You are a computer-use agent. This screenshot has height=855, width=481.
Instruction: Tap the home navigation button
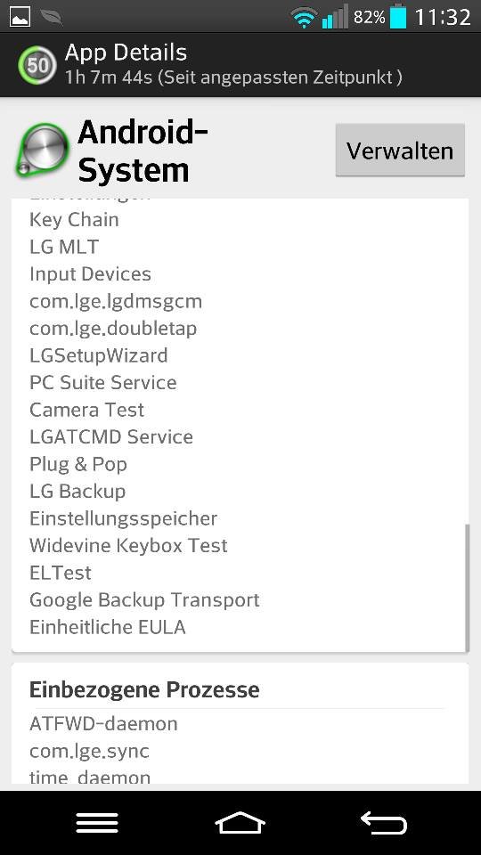click(x=240, y=822)
